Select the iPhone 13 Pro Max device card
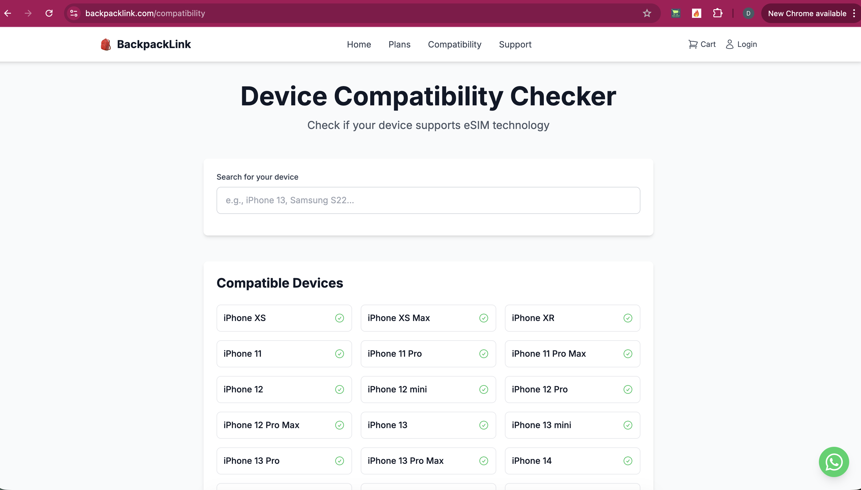This screenshot has height=490, width=861. pyautogui.click(x=428, y=461)
